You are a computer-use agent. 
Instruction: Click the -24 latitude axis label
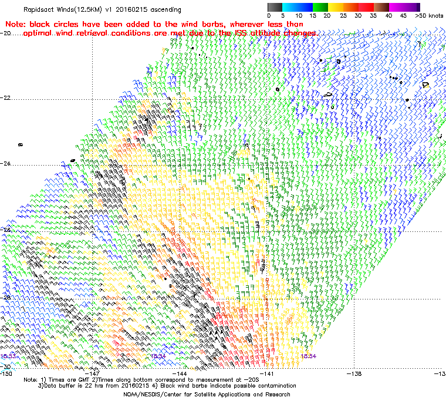[x=6, y=163]
